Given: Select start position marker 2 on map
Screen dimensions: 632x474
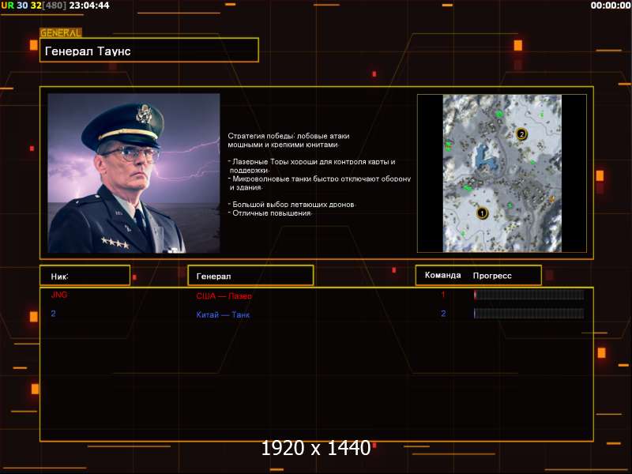Looking at the screenshot, I should [521, 134].
